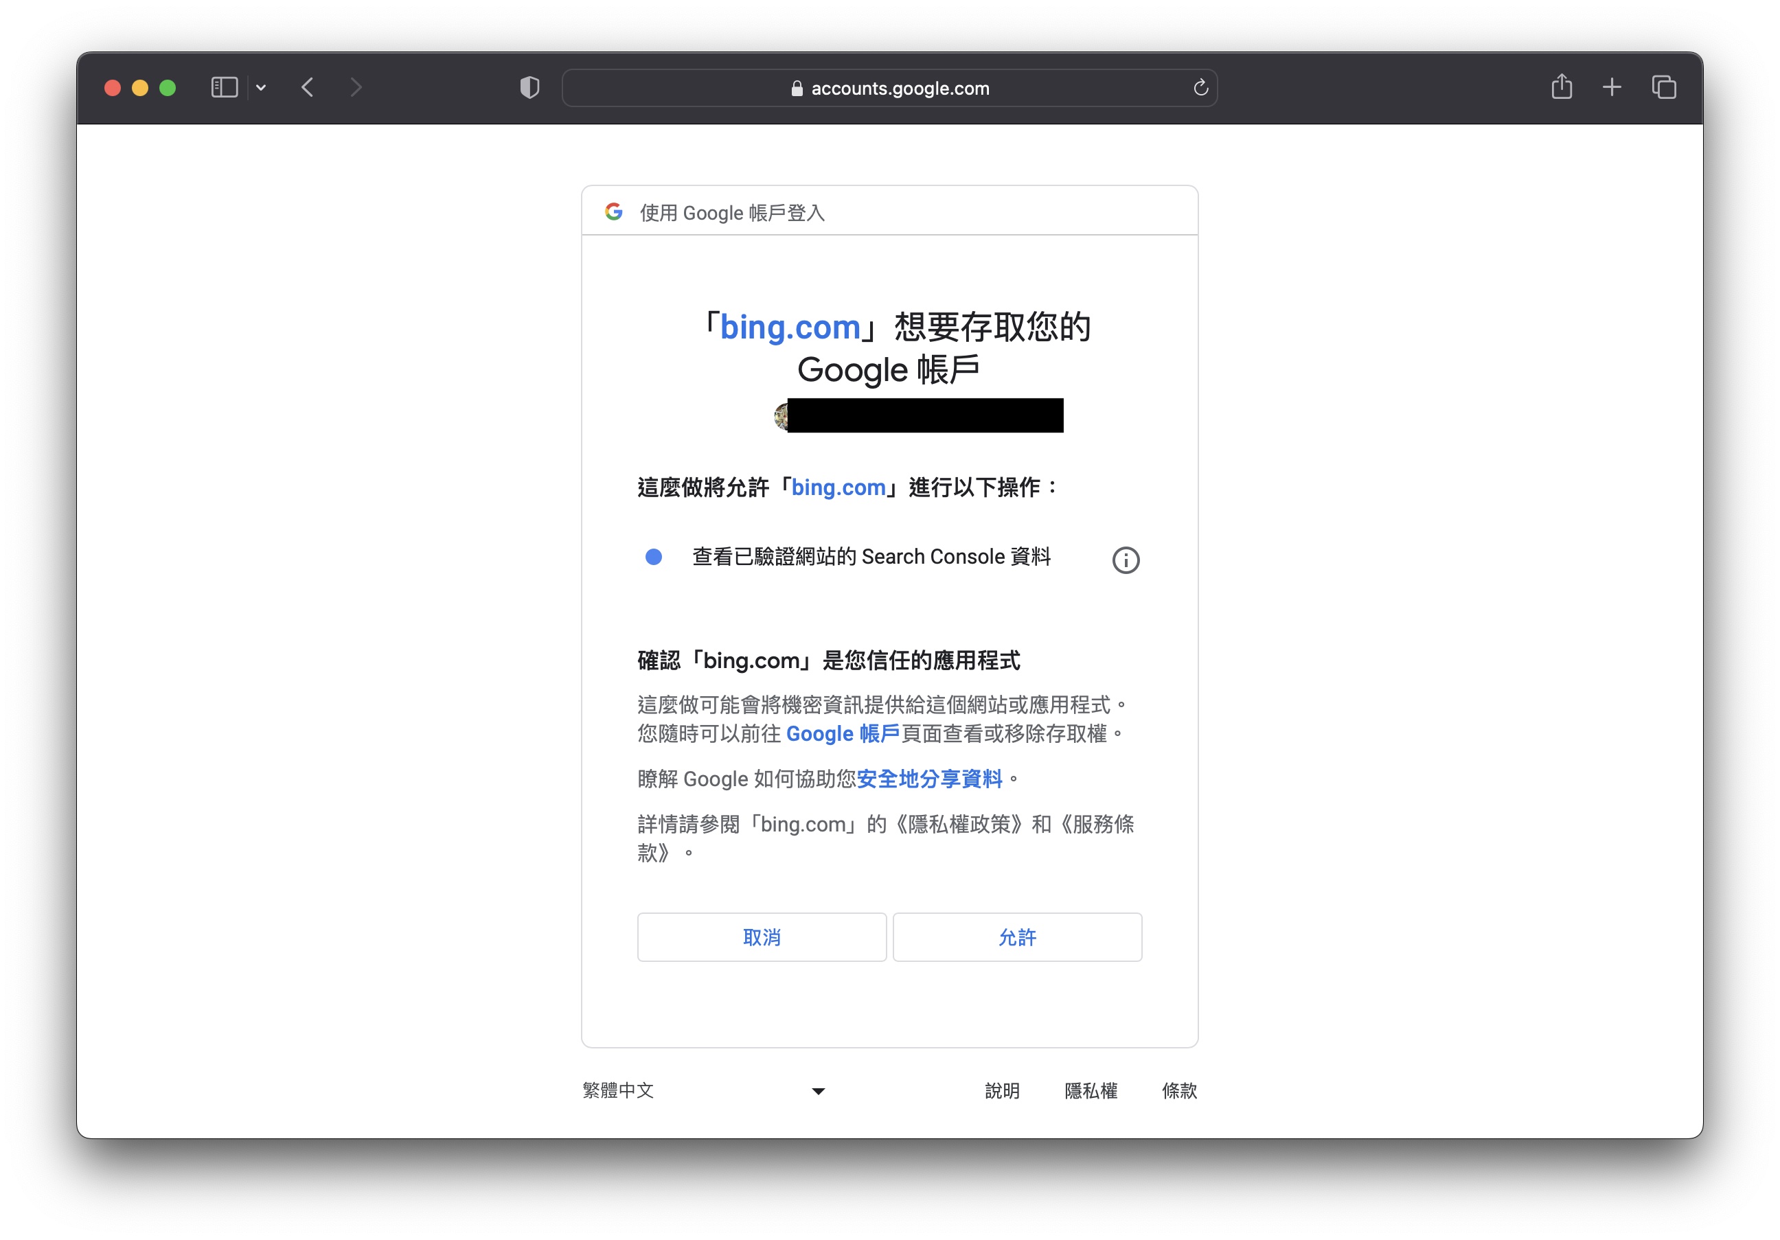Click the account profile avatar

click(x=781, y=416)
